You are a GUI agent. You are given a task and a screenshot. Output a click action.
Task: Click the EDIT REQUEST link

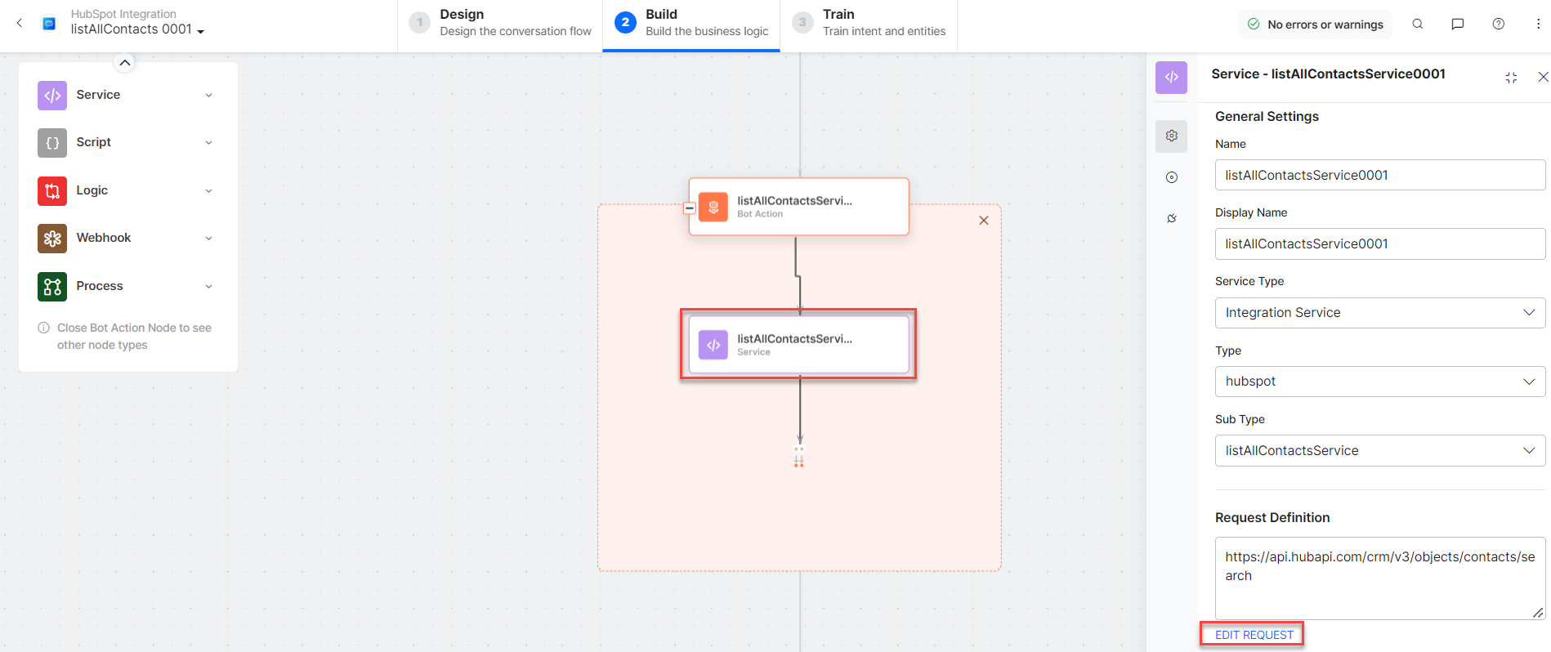click(x=1254, y=635)
